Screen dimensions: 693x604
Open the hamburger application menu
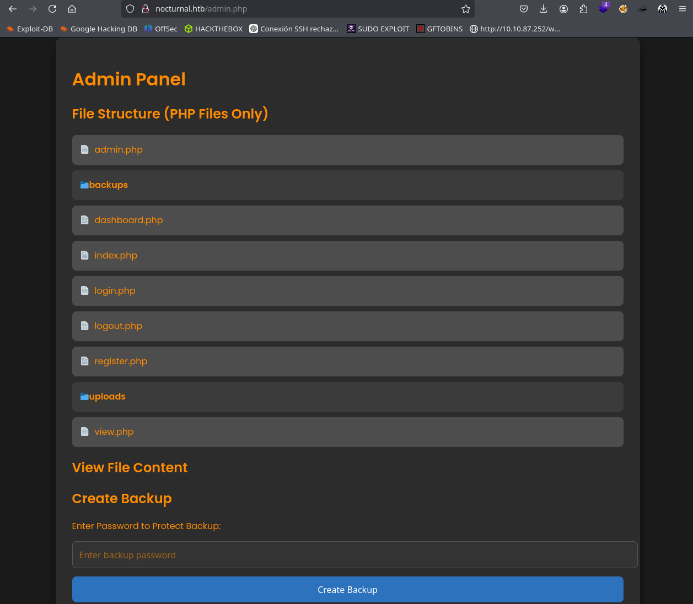pos(683,9)
